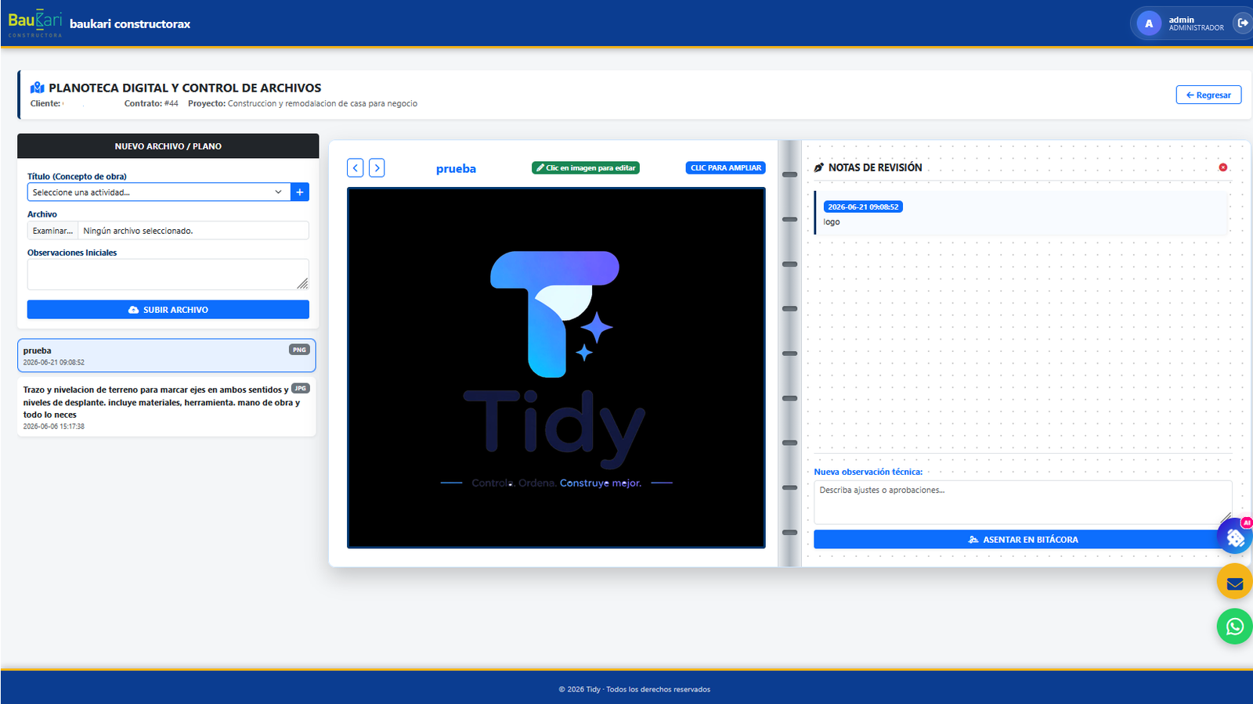1253x704 pixels.
Task: Click the Tidy logo image preview
Action: [x=556, y=368]
